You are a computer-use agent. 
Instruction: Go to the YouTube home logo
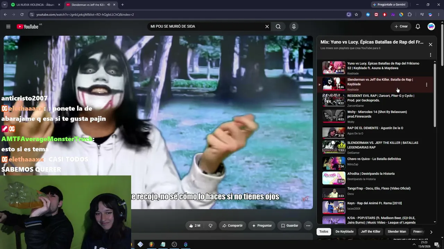(x=27, y=27)
